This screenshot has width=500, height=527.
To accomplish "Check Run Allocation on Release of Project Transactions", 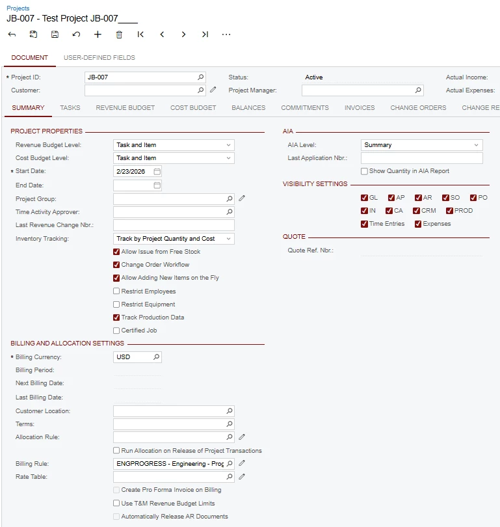I will click(x=116, y=450).
